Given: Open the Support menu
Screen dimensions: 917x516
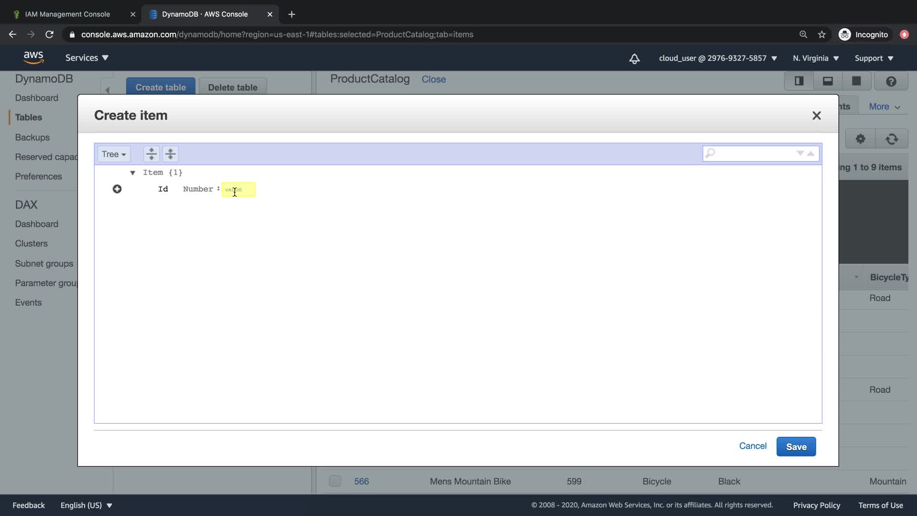Looking at the screenshot, I should [874, 58].
